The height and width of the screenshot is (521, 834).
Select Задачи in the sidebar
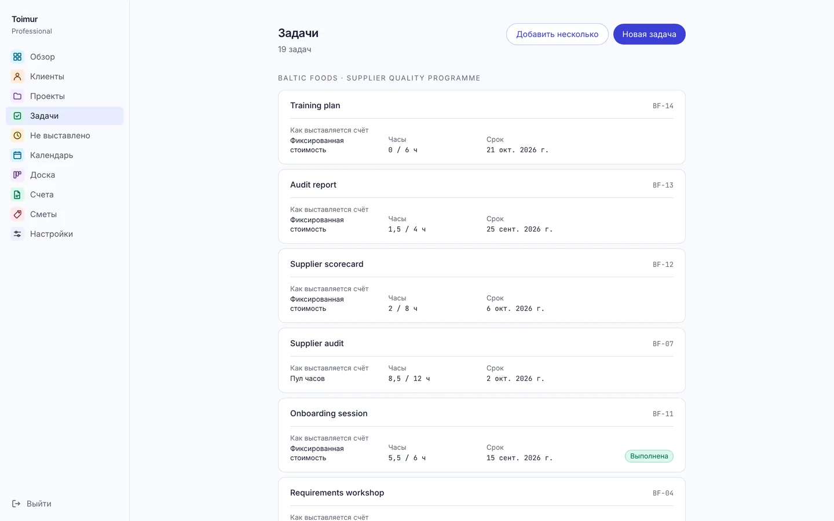(x=65, y=116)
